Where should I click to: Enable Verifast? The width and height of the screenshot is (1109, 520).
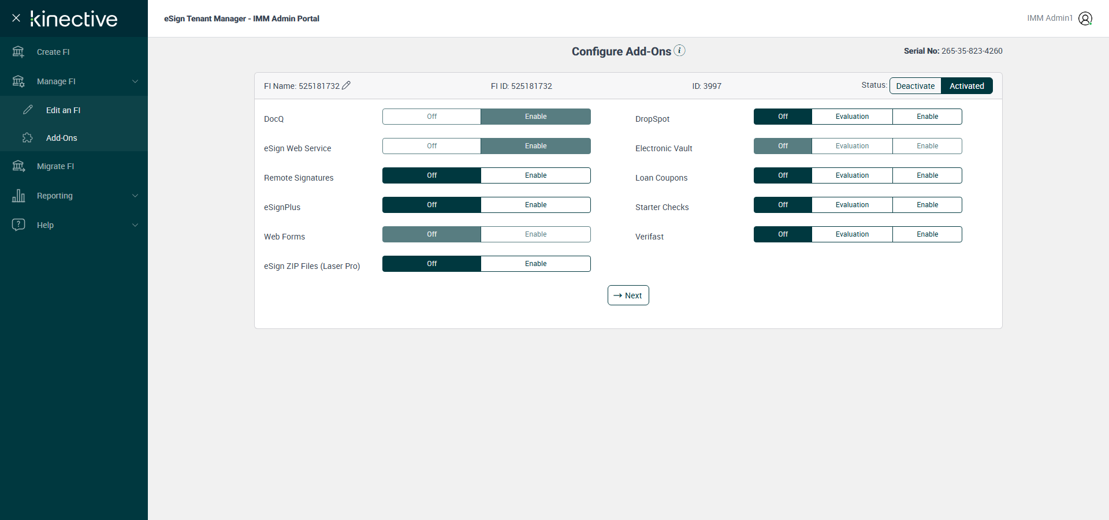[928, 234]
